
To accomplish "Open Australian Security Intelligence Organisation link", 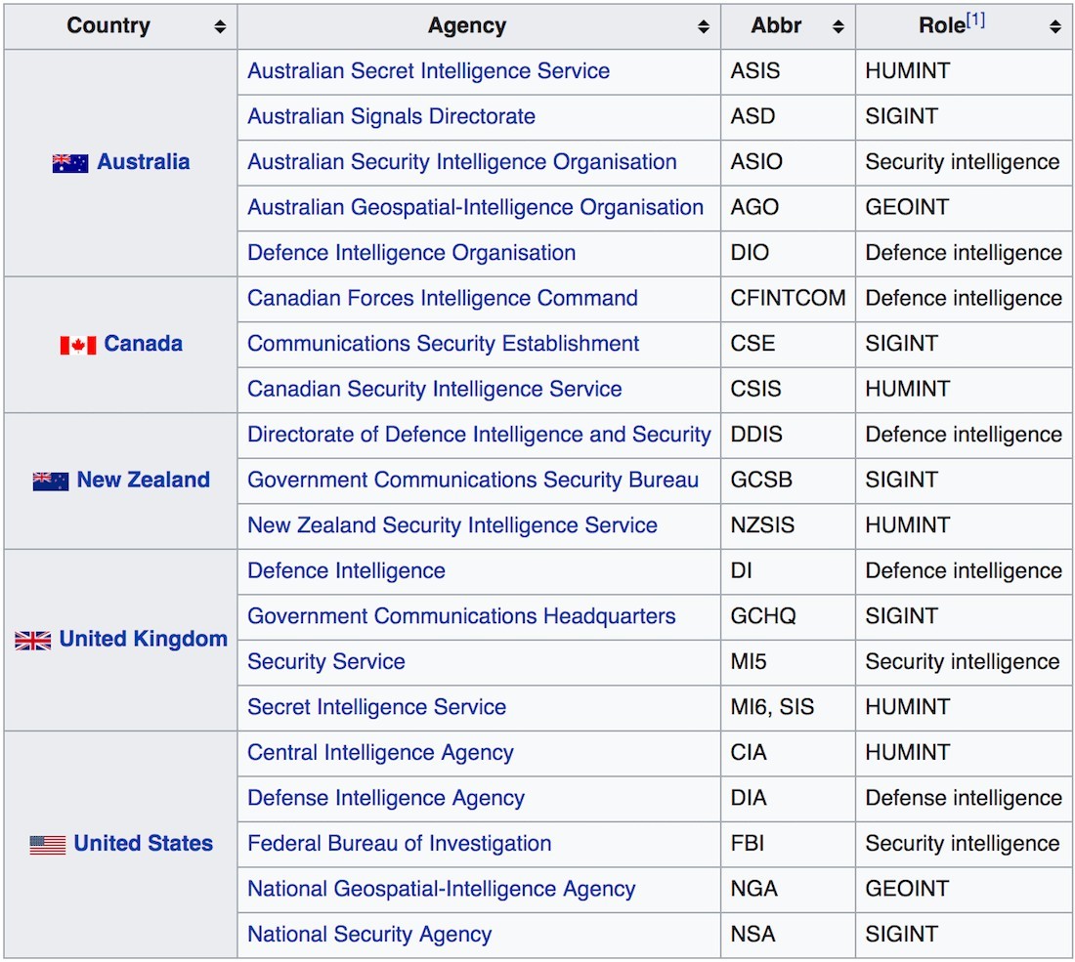I will [x=462, y=162].
